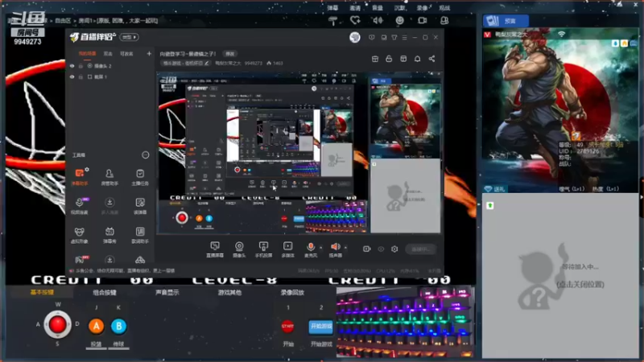Viewport: 644px width, 362px height.
Task: Click the announcement text in the status bar
Action: click(126, 271)
